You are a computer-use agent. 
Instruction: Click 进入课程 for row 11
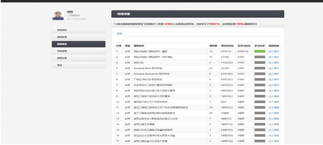274,107
